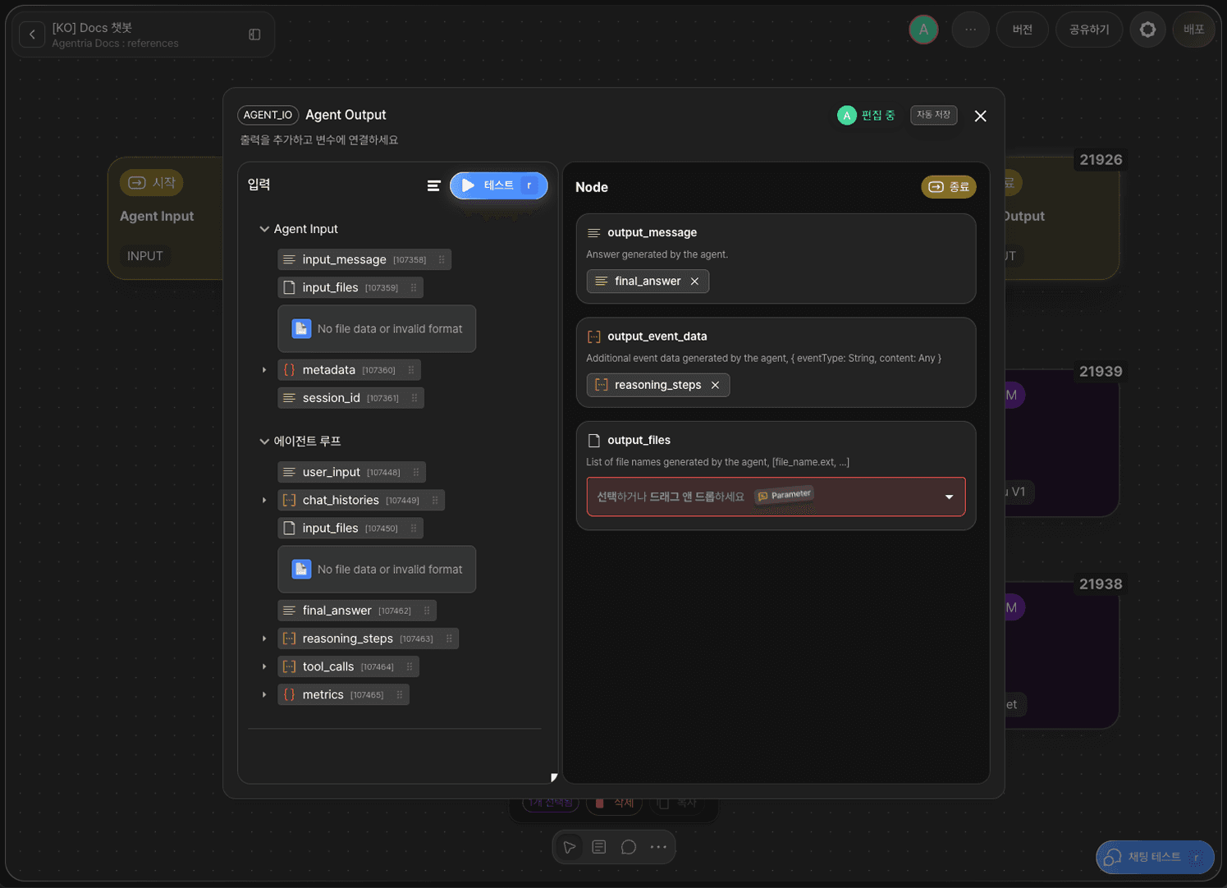This screenshot has height=888, width=1227.
Task: Open the output_files parameter dropdown
Action: [x=776, y=497]
